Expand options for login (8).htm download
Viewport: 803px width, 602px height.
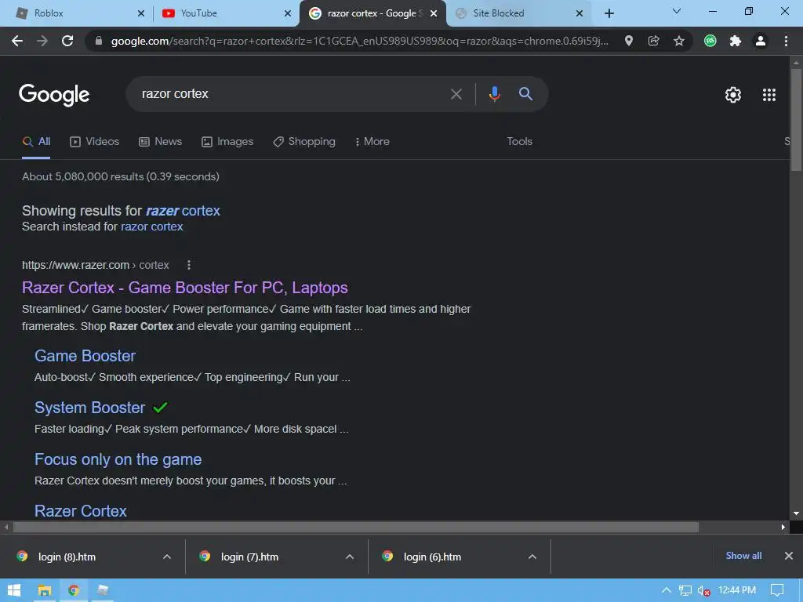coord(166,557)
